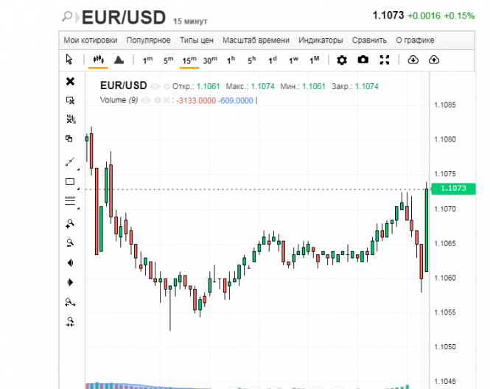Toggle EUR/USD series visibility eye
This screenshot has height=389, width=490.
pos(155,86)
